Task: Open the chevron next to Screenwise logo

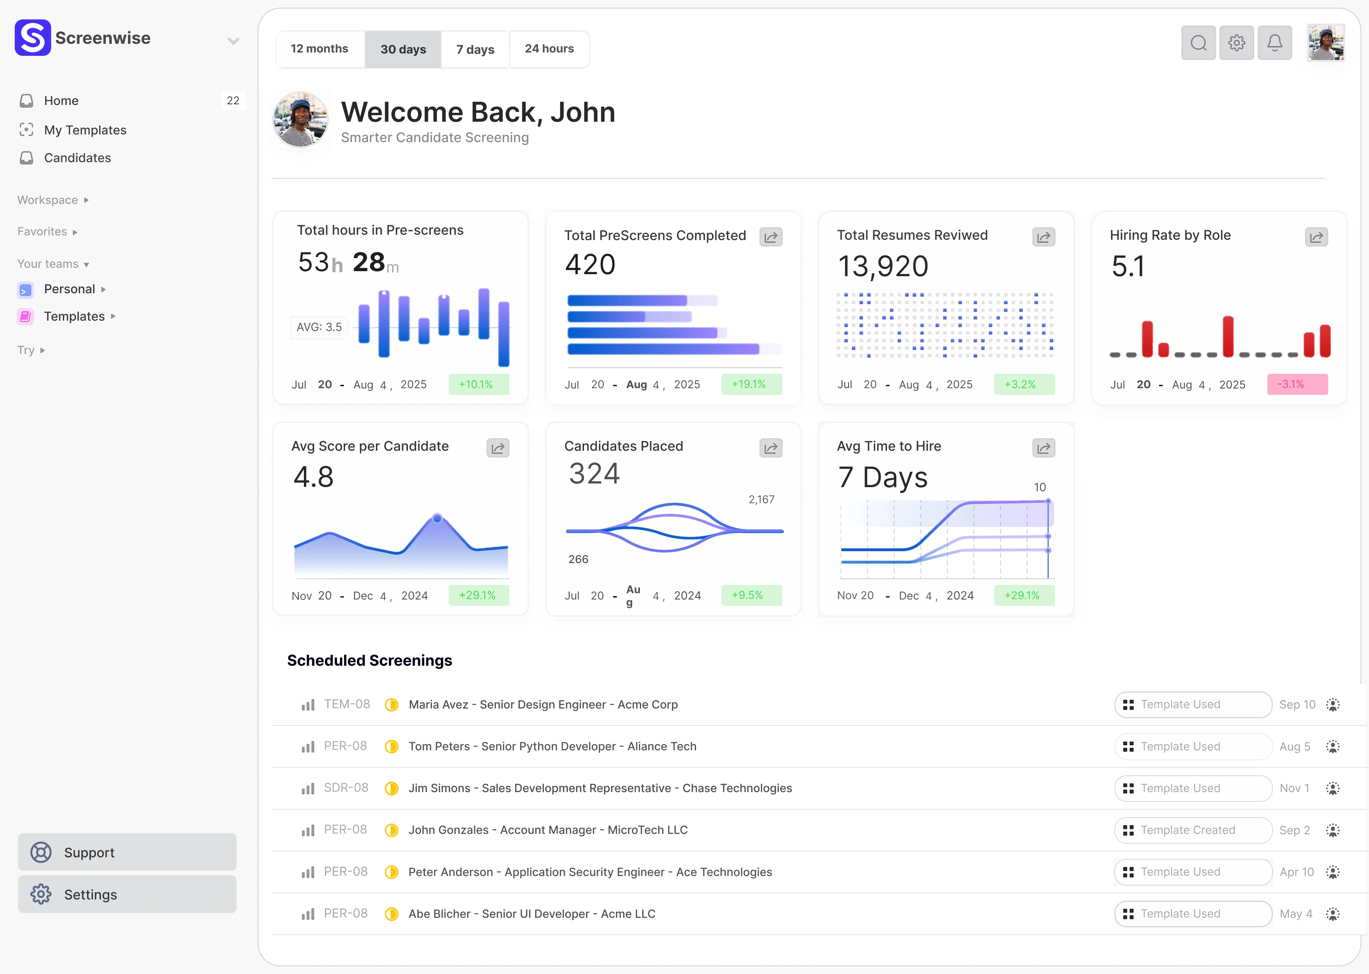Action: coord(233,40)
